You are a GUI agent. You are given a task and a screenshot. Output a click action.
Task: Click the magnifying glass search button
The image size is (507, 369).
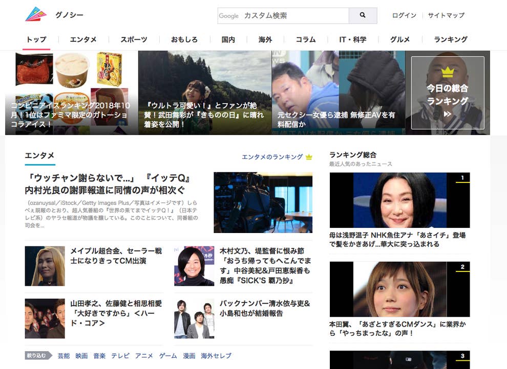[363, 15]
